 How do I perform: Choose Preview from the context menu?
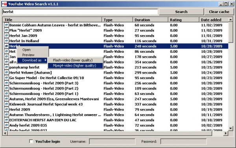click(x=28, y=55)
